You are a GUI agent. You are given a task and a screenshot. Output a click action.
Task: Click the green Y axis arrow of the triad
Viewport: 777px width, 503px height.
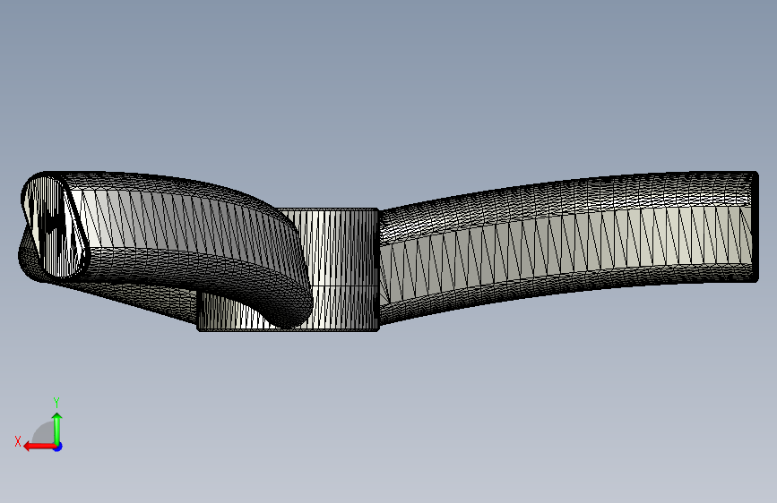[x=57, y=429]
